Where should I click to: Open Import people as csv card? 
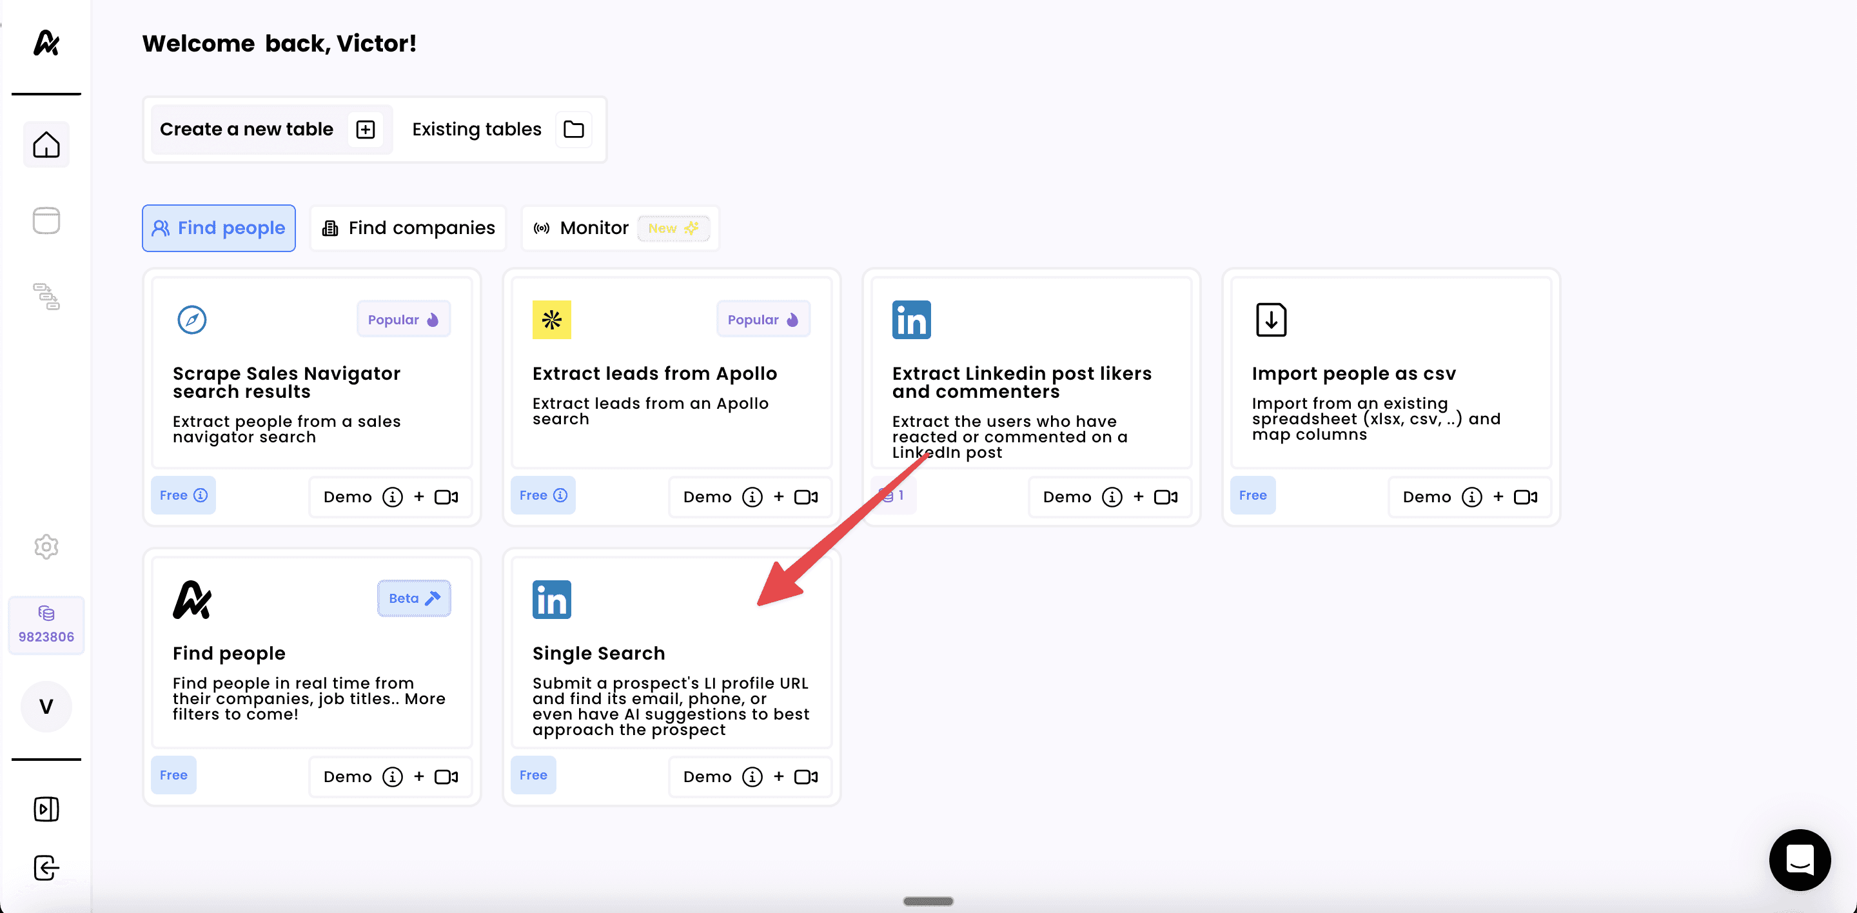point(1390,373)
